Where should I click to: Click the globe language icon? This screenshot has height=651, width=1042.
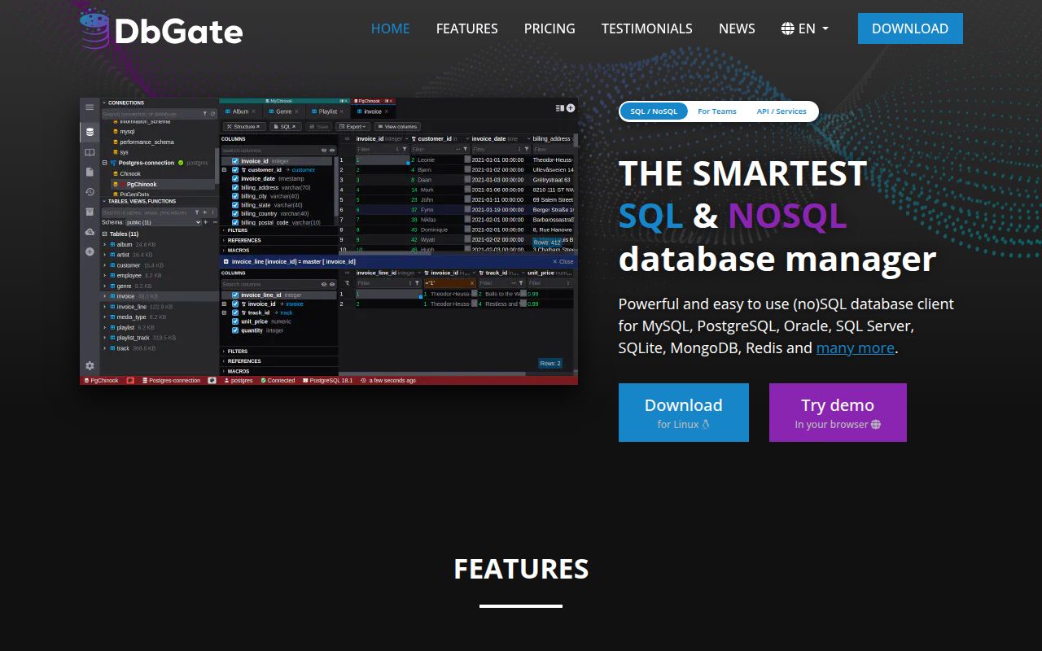pyautogui.click(x=787, y=28)
